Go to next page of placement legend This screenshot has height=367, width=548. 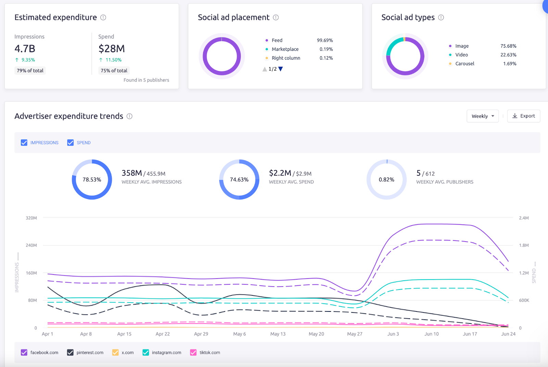pos(281,69)
